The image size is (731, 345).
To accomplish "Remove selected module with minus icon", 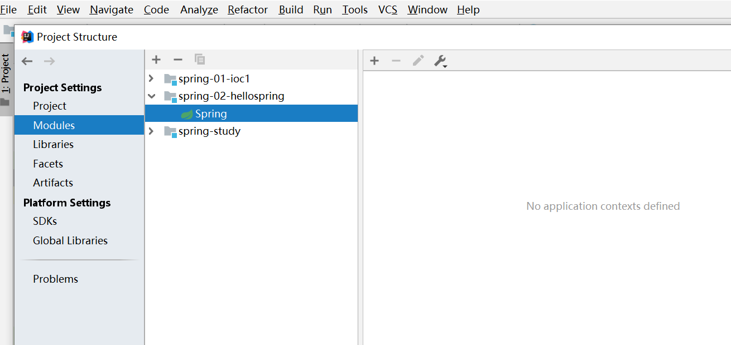I will [178, 60].
